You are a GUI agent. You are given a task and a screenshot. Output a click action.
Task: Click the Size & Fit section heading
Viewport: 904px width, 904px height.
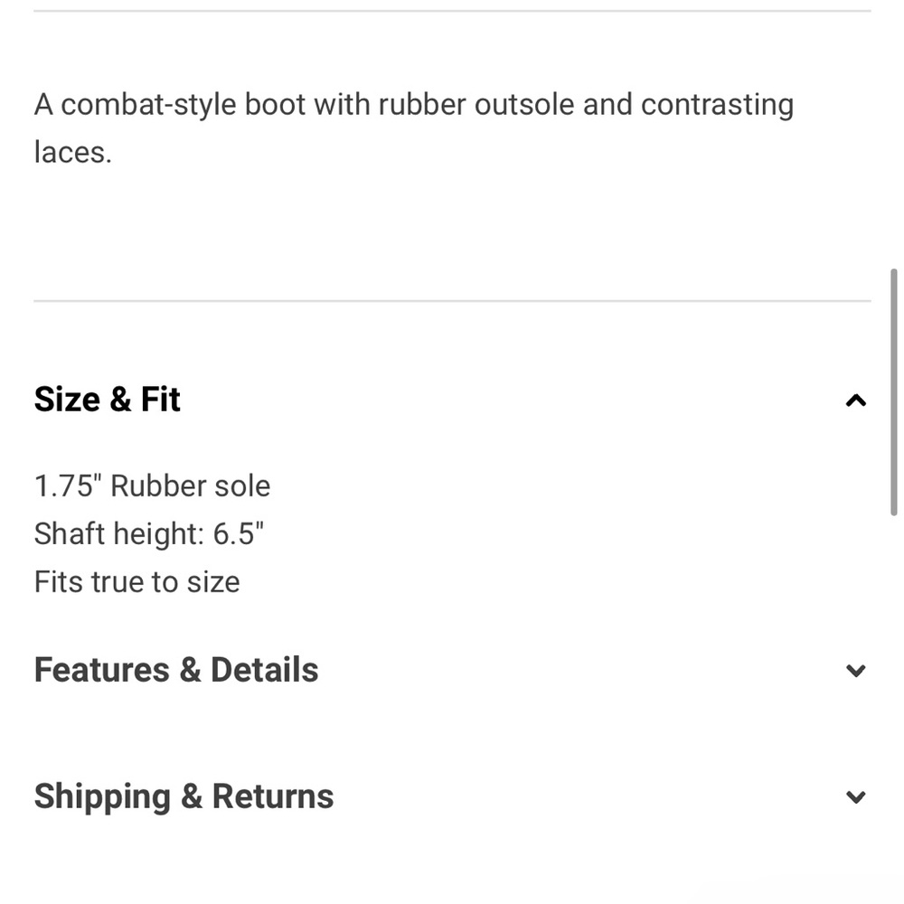108,400
